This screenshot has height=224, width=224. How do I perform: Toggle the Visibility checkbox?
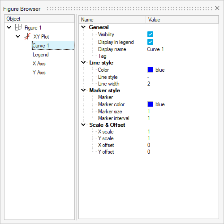pos(150,34)
